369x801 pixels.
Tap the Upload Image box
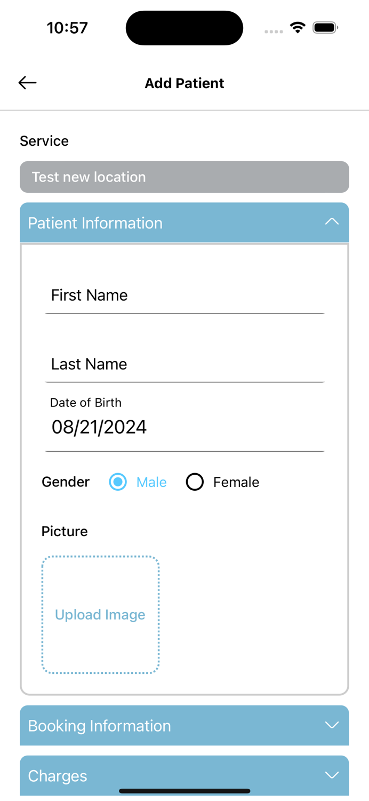click(x=100, y=615)
